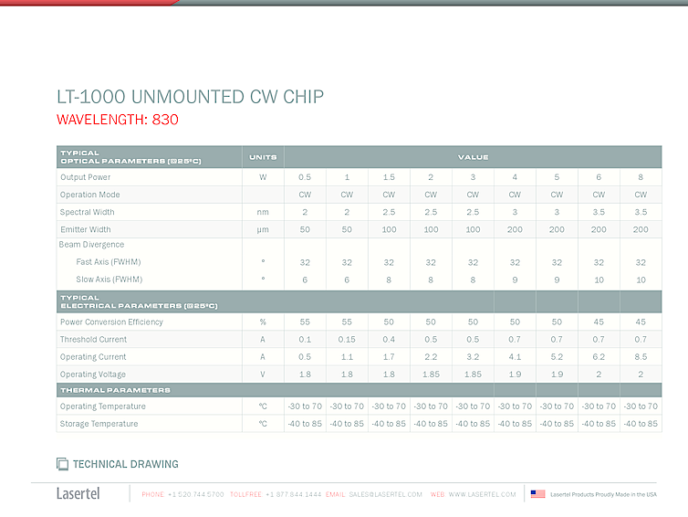Click the red Wavelength: 830 subtitle
This screenshot has height=517, width=688.
(118, 120)
